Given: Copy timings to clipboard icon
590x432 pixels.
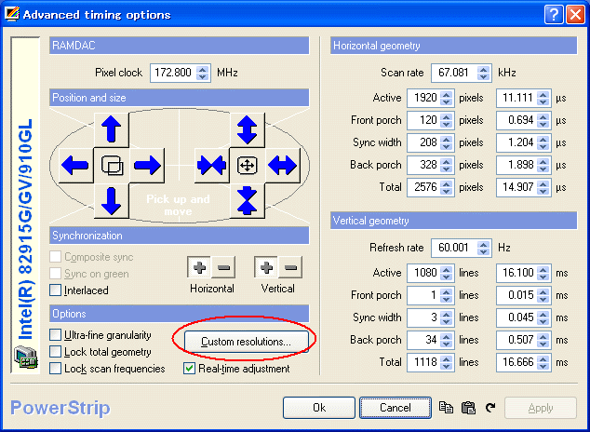Looking at the screenshot, I should (447, 408).
